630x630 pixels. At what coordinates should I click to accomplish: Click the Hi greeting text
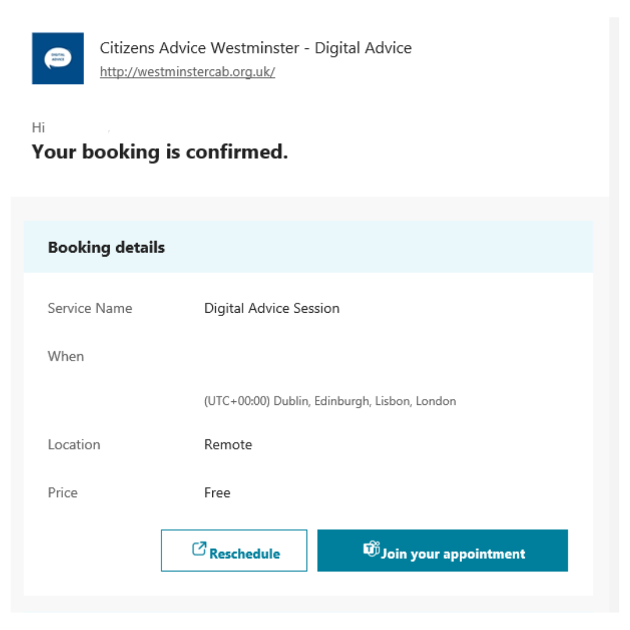click(38, 127)
